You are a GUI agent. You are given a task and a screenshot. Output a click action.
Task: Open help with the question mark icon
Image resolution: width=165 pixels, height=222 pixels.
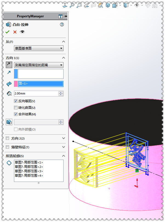62,24
